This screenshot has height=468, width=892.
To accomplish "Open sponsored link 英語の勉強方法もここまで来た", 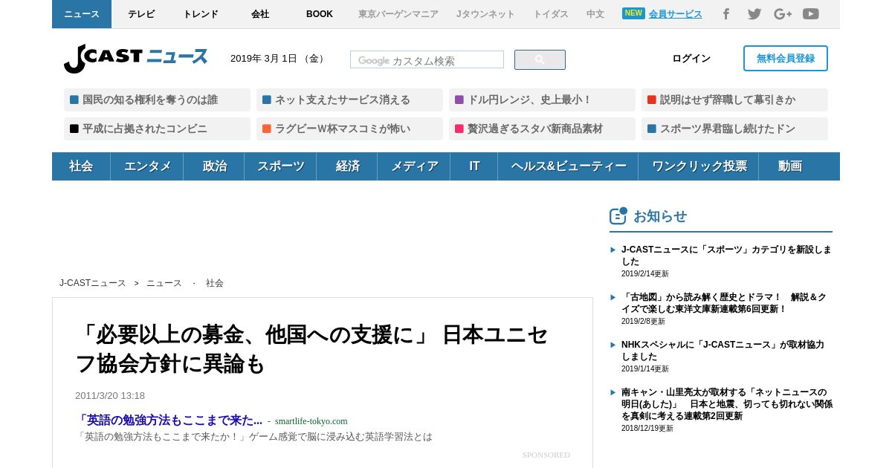I will coord(170,420).
